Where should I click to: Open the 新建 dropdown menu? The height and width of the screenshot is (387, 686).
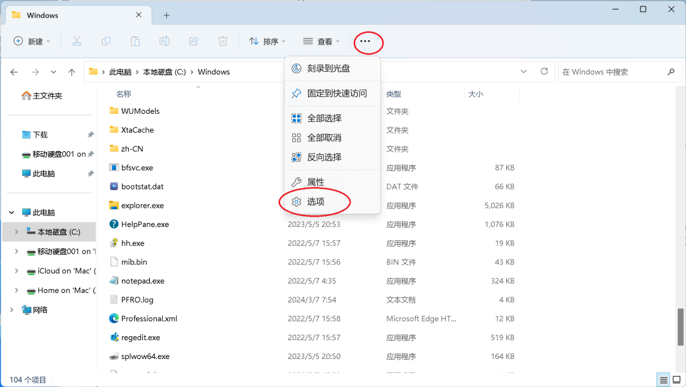[x=32, y=41]
